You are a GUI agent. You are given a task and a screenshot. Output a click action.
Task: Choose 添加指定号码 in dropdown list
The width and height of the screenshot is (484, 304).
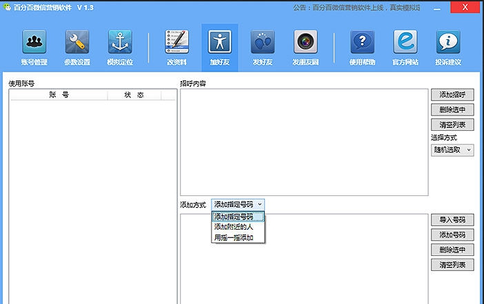(x=238, y=217)
